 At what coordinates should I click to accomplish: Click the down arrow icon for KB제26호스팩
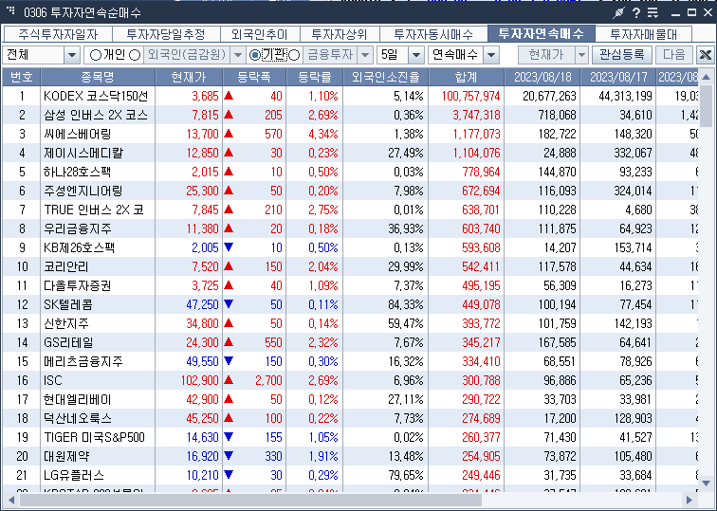[x=230, y=247]
